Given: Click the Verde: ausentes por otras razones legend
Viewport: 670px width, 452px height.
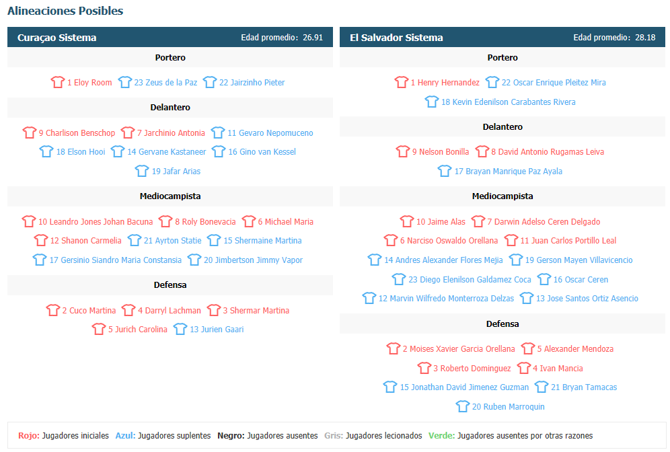Looking at the screenshot, I should 511,436.
